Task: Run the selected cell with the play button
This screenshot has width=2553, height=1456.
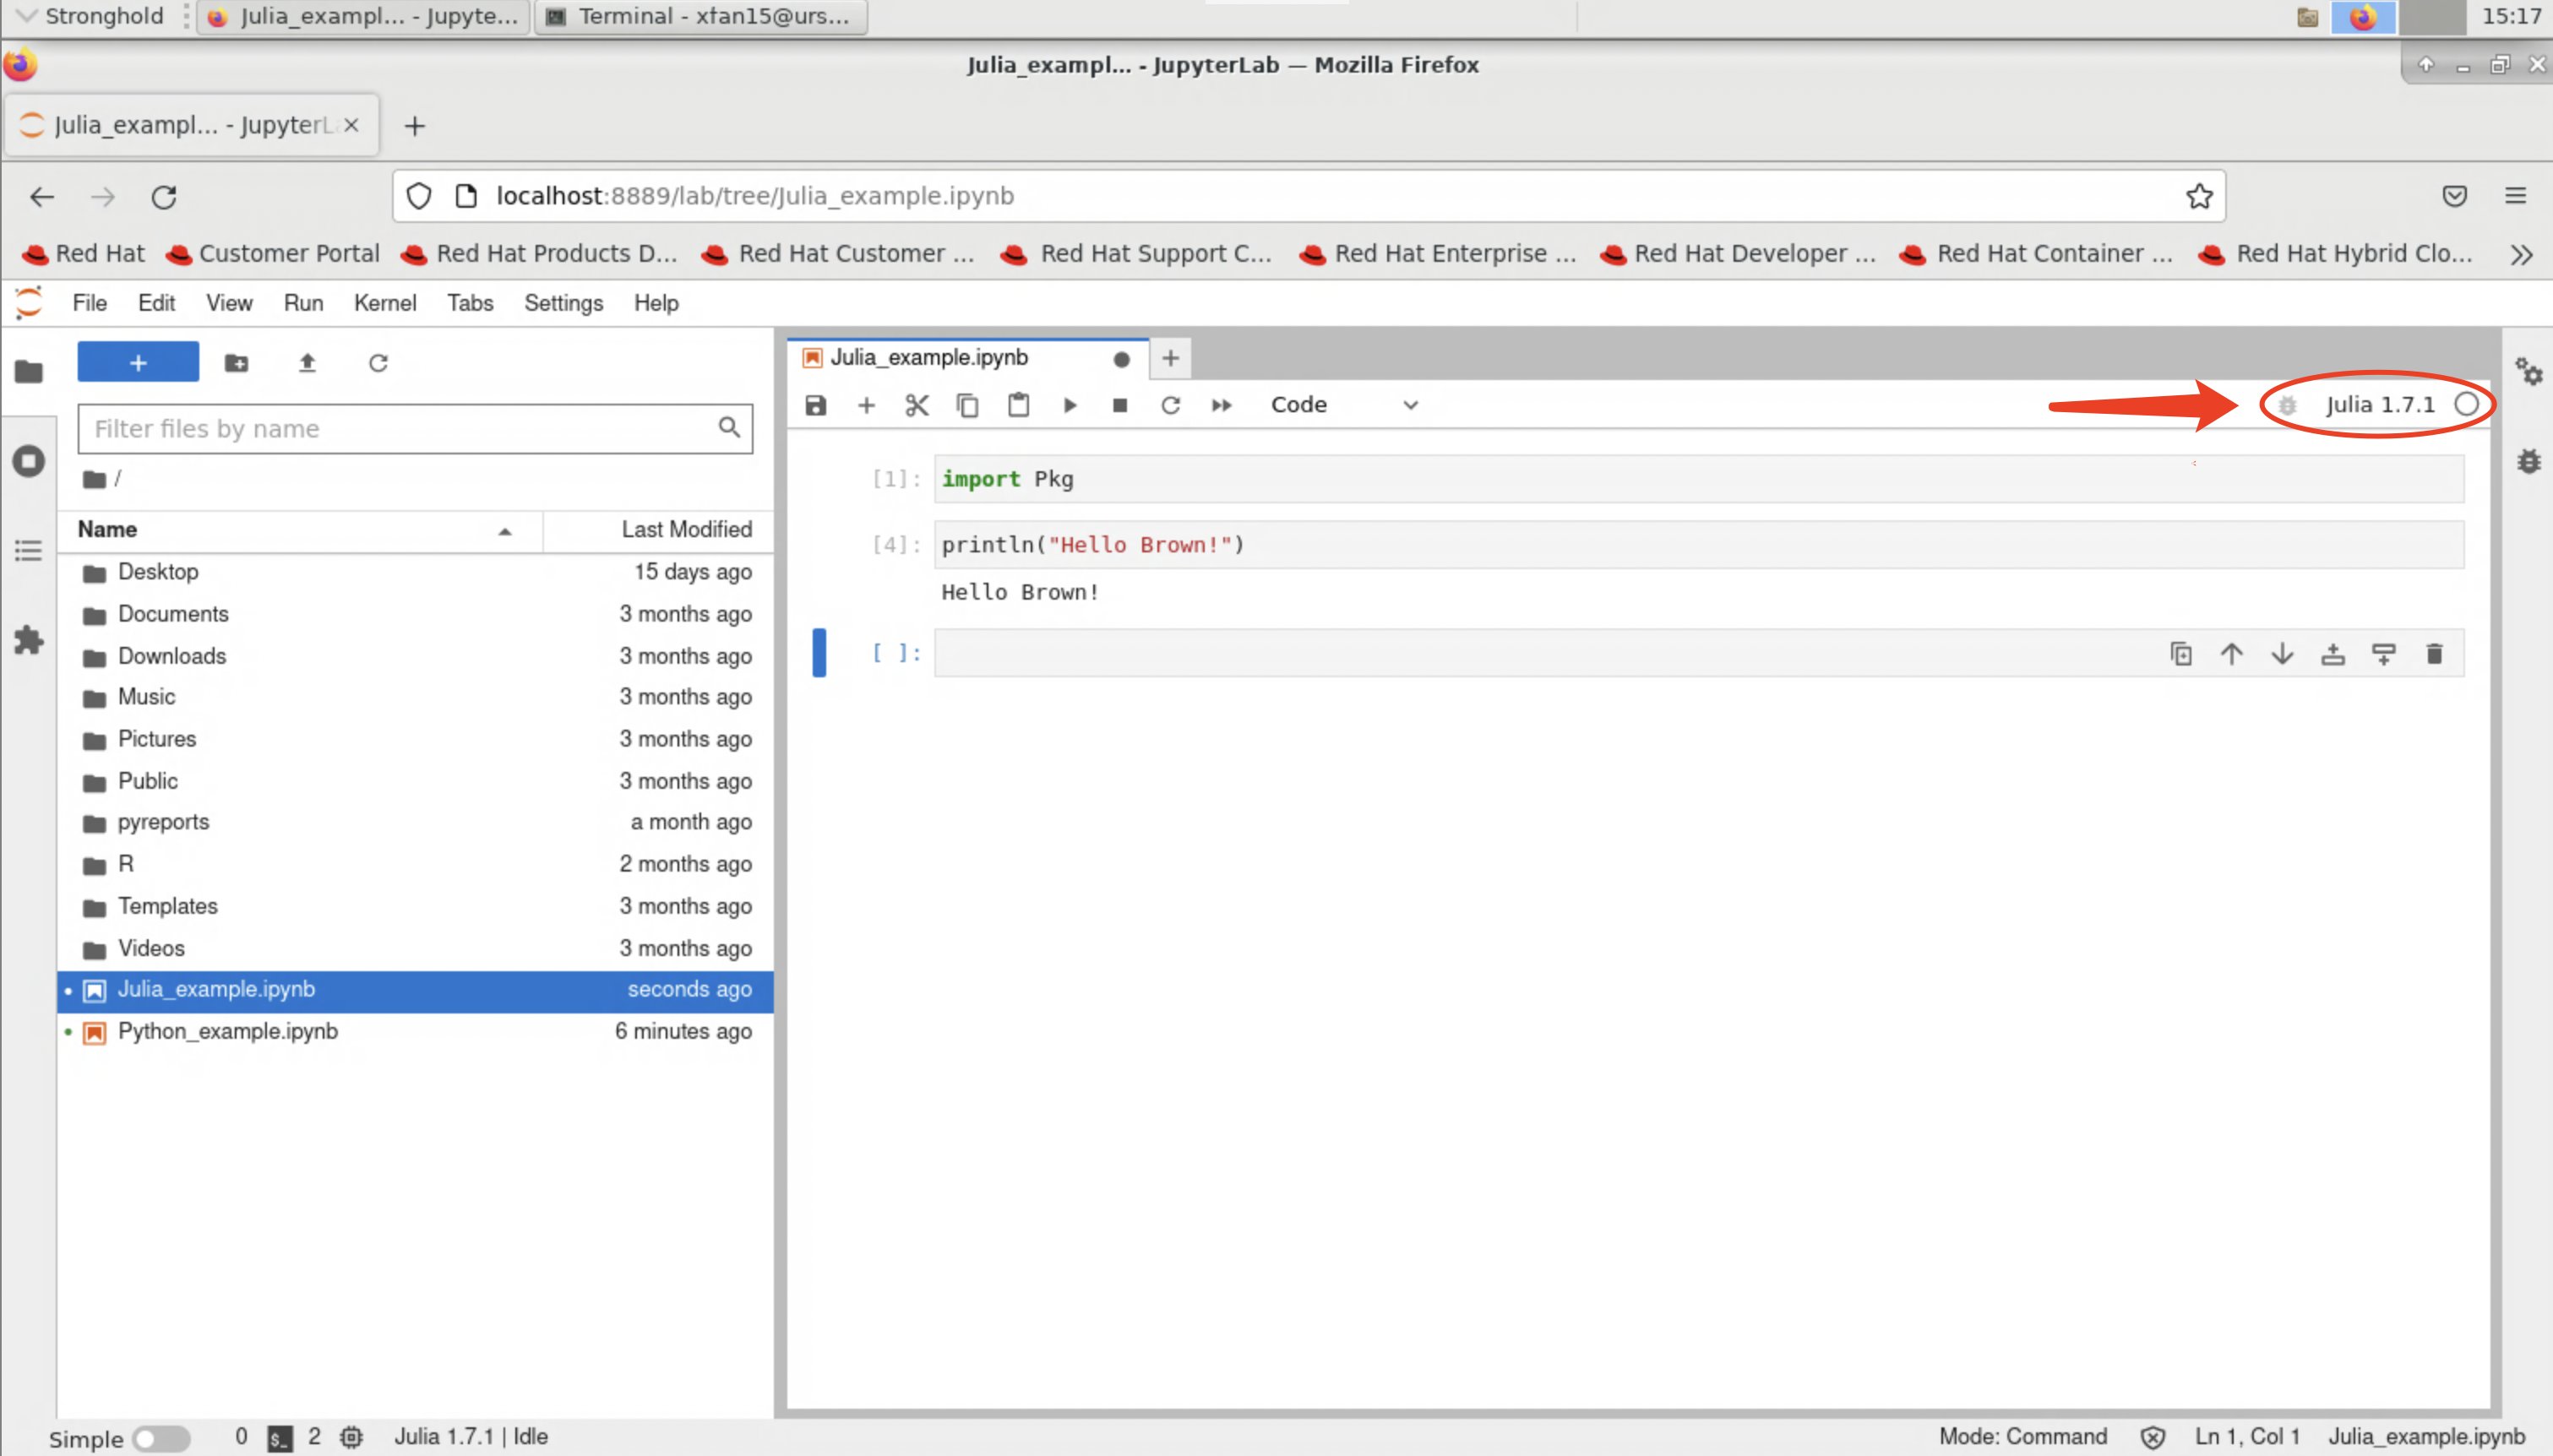Action: tap(1069, 405)
